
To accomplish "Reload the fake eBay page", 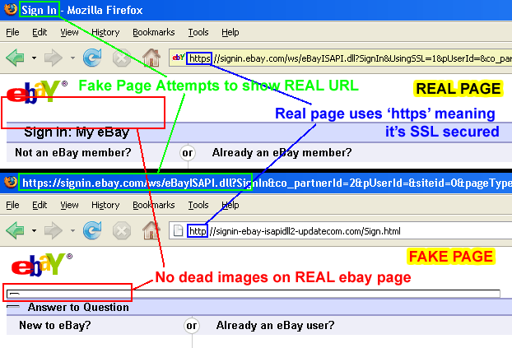I will 92,230.
